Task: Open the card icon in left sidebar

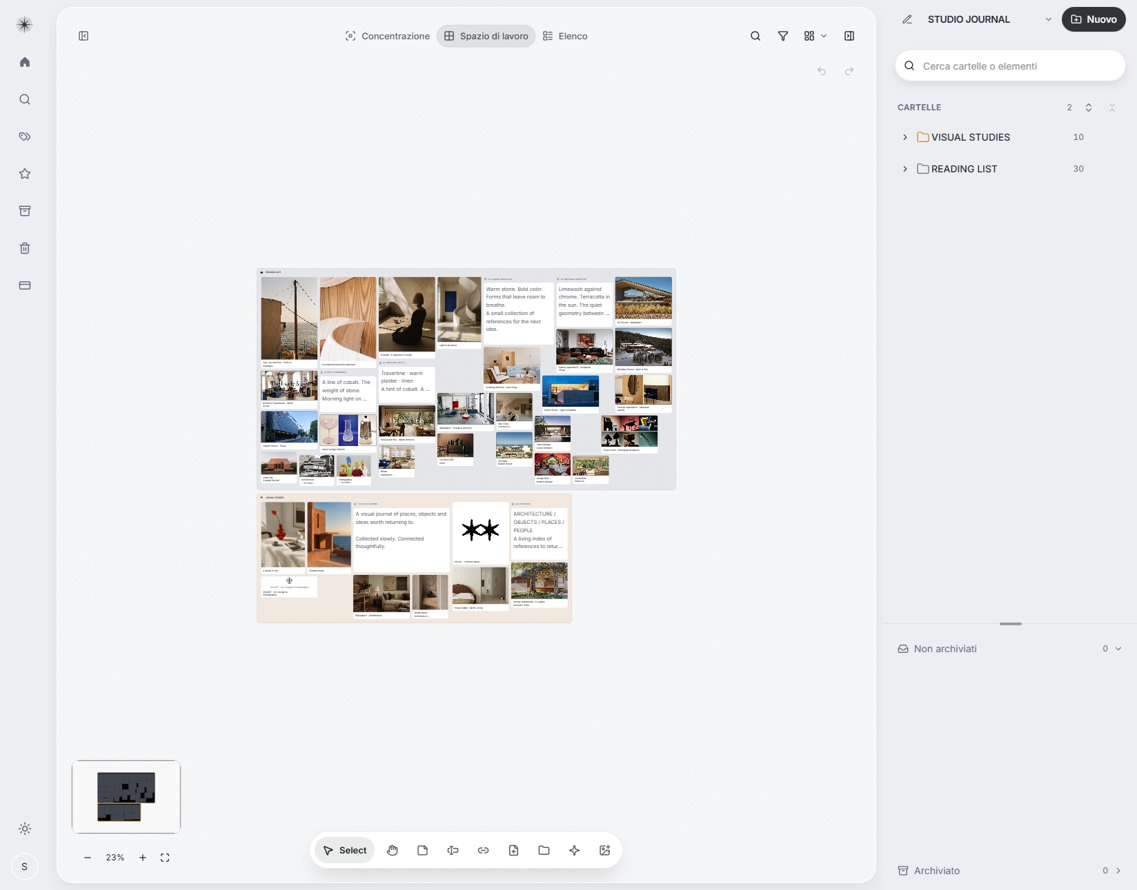Action: tap(25, 285)
